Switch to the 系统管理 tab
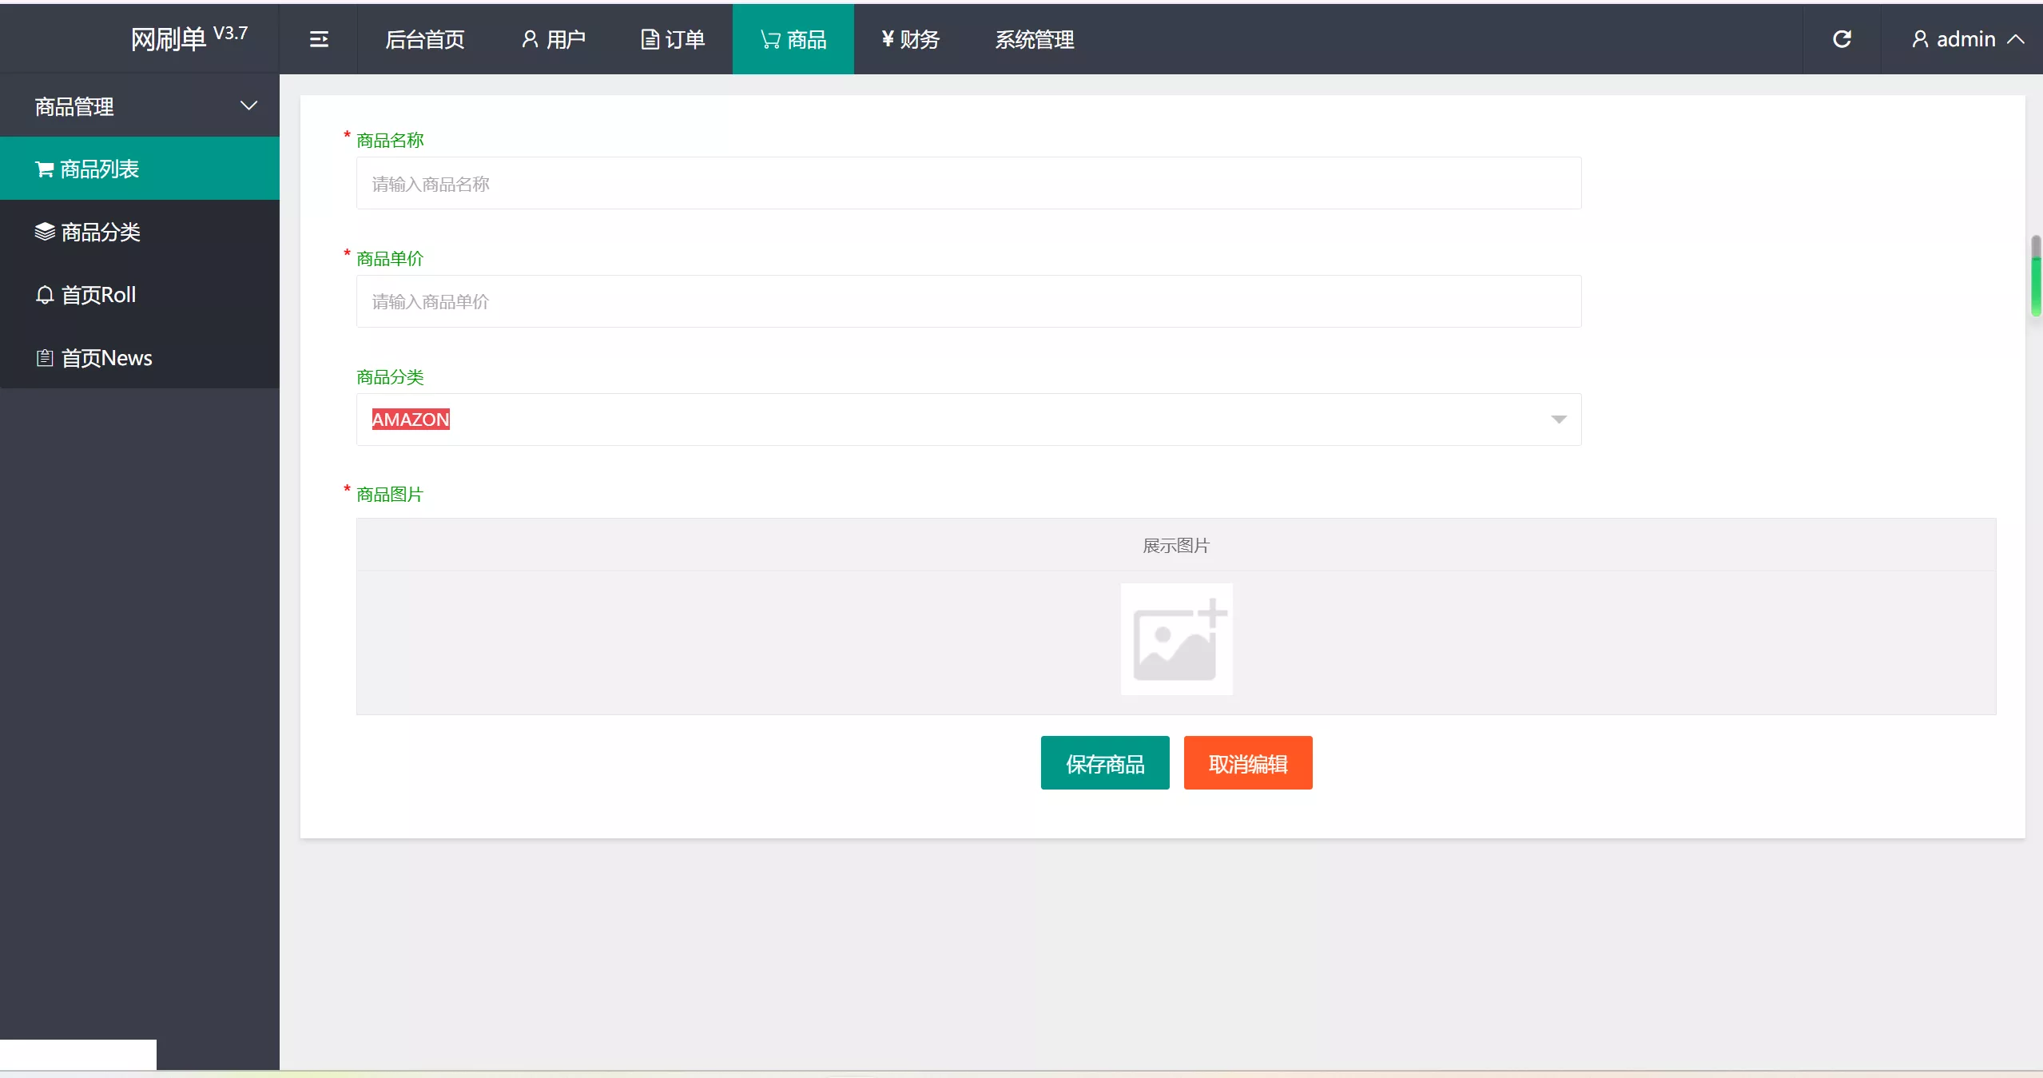Image resolution: width=2043 pixels, height=1078 pixels. pos(1034,38)
